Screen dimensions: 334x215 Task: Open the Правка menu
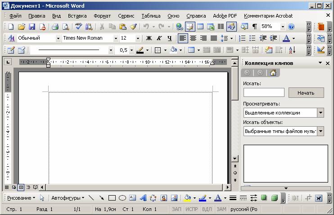click(x=36, y=16)
